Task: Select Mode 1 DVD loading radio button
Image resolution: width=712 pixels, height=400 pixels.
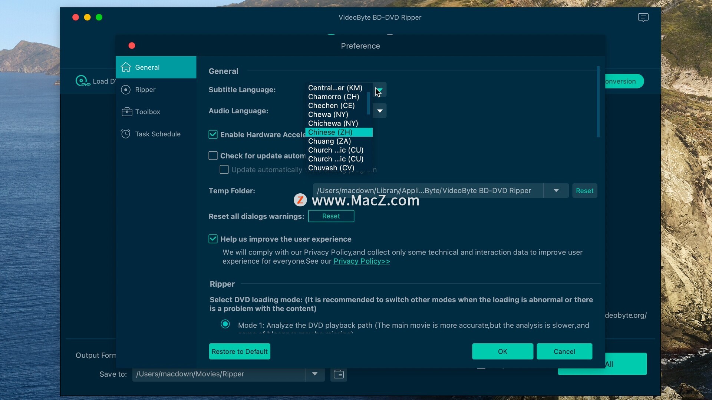Action: click(x=225, y=324)
